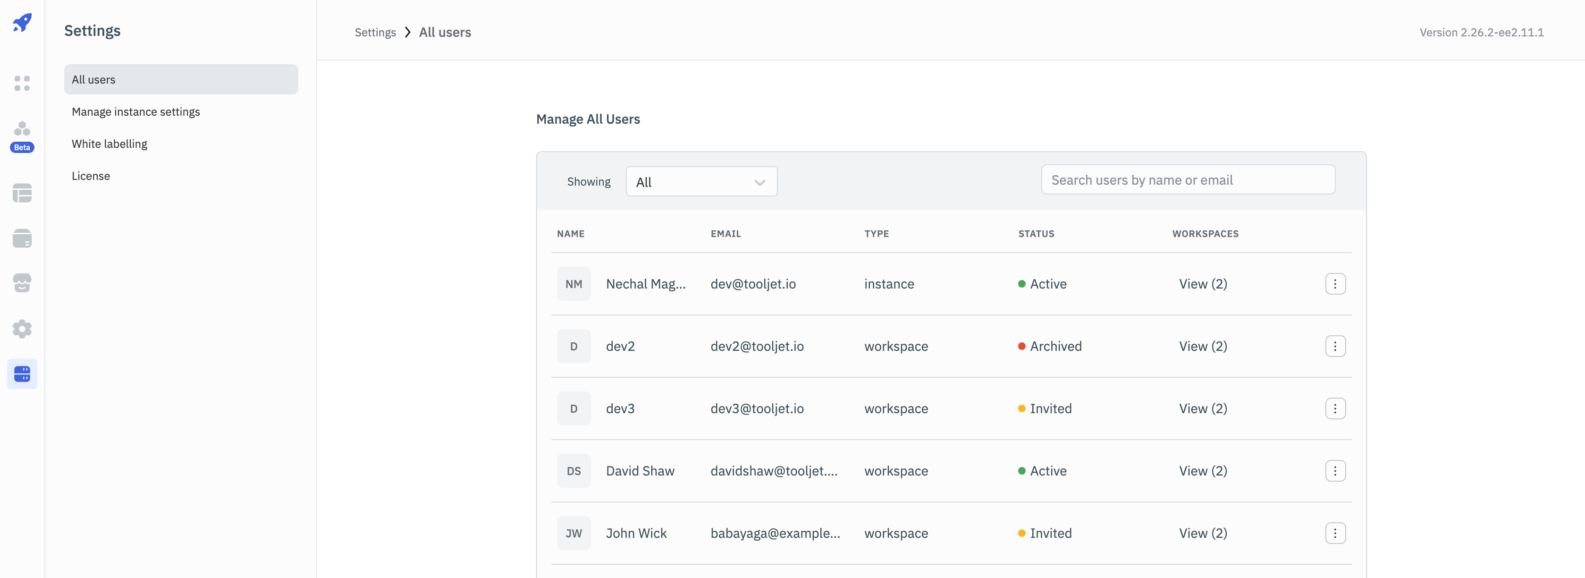The height and width of the screenshot is (578, 1585).
Task: Click the Settings breadcrumb link
Action: 375,33
